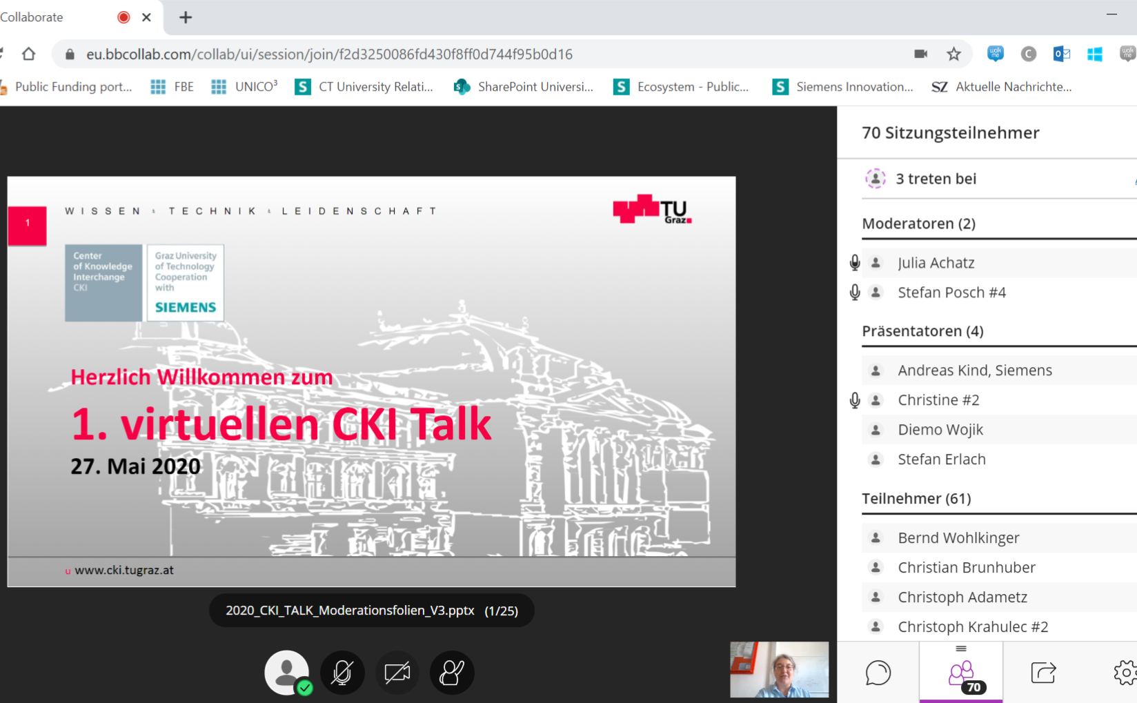Select moderator Stefan Posch #4

[x=999, y=293]
